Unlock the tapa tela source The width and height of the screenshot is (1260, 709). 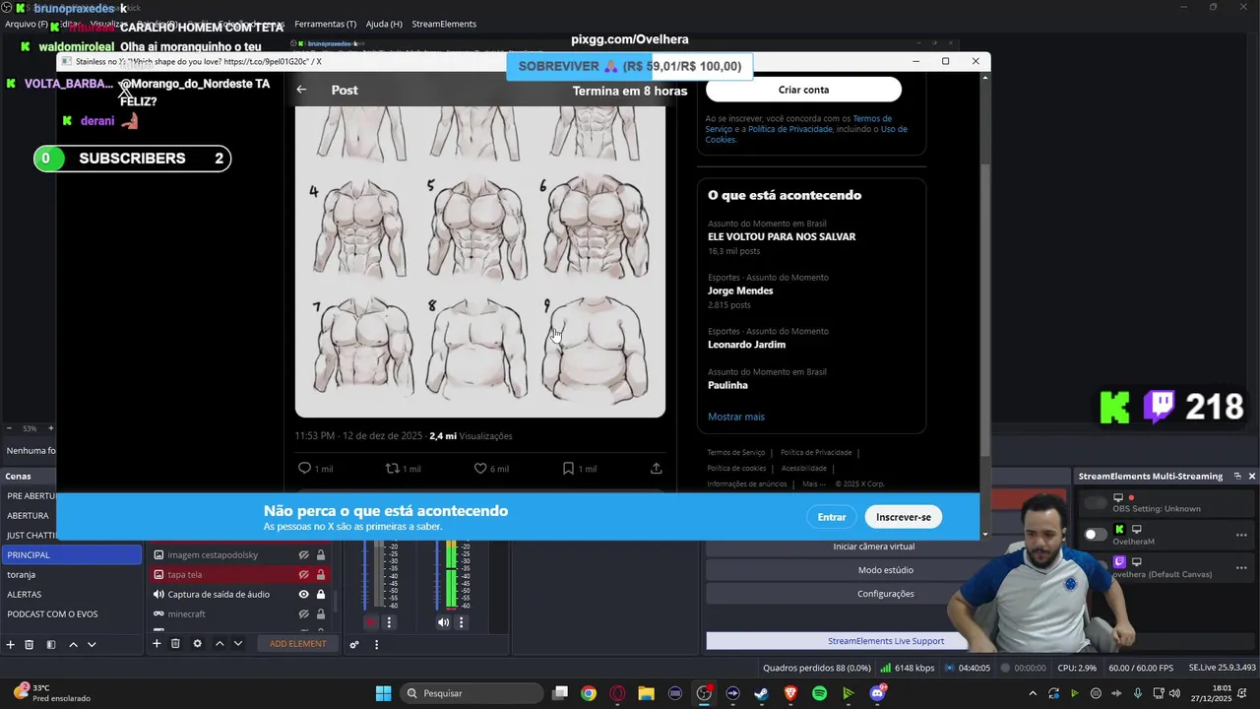tap(321, 574)
